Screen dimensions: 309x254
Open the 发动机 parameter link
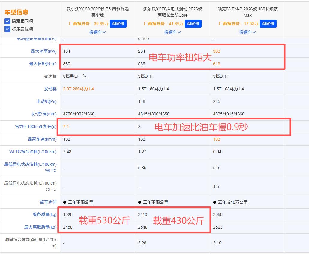(x=50, y=89)
